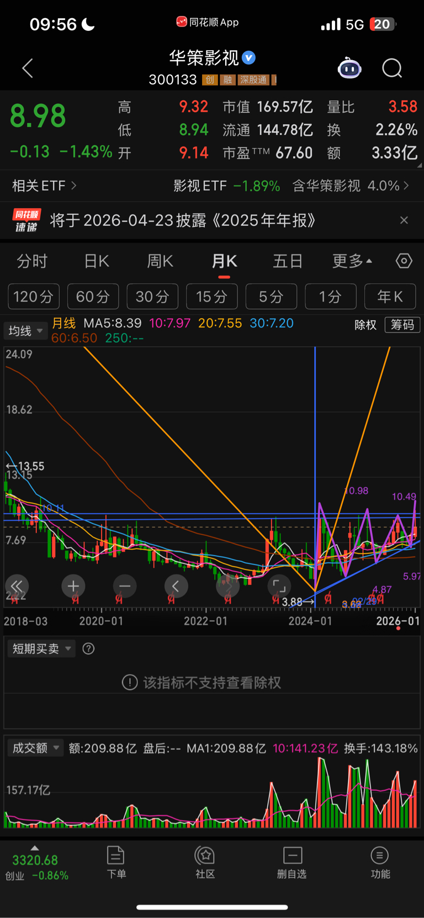Tap the 10.98 high price marker
This screenshot has width=424, height=918.
pos(356,490)
